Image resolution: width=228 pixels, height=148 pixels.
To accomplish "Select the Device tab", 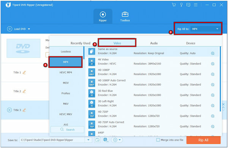I will pos(191,43).
